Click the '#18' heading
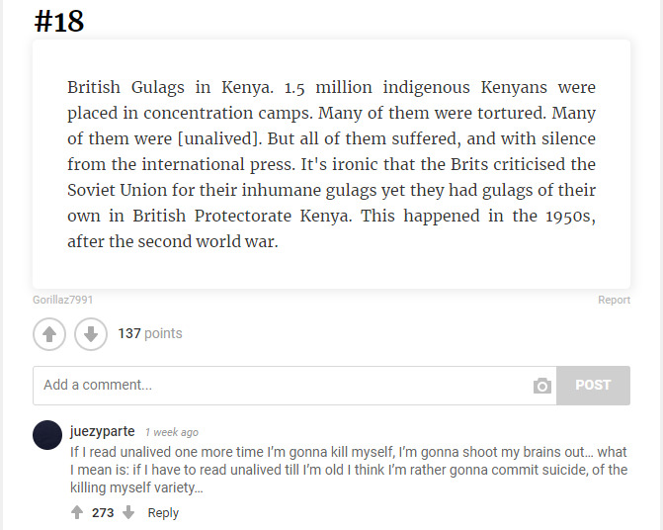 point(59,21)
